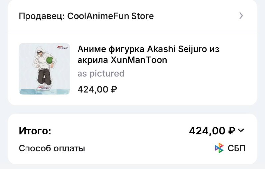Click the logo in thumbnail's upper corner
The width and height of the screenshot is (265, 169).
coord(62,48)
